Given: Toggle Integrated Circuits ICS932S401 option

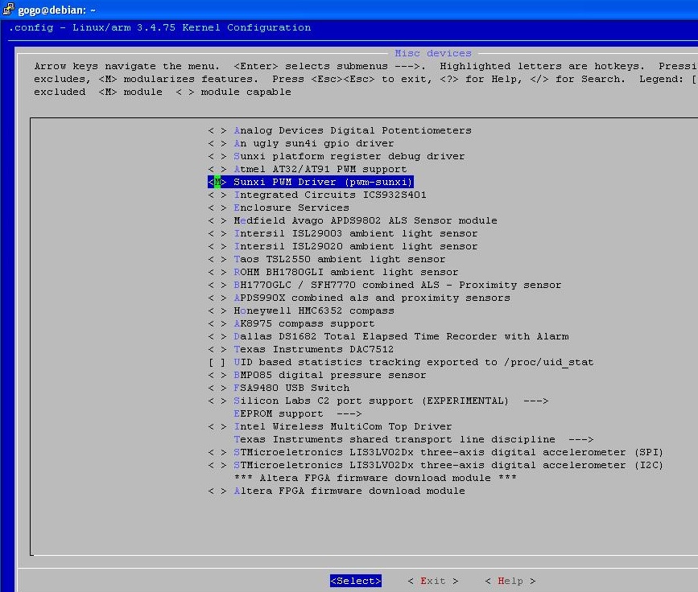Looking at the screenshot, I should (217, 195).
